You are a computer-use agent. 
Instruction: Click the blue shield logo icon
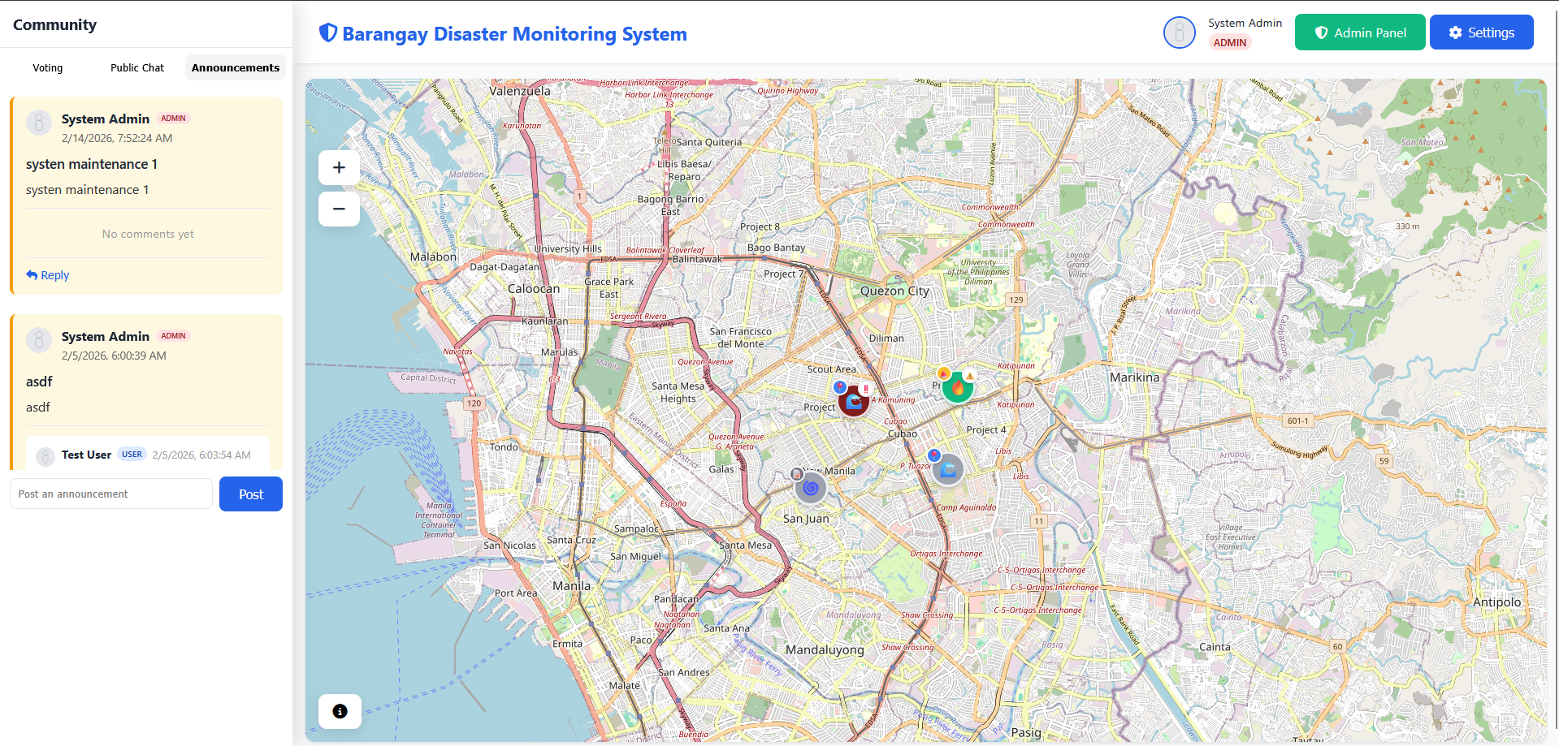pyautogui.click(x=328, y=32)
